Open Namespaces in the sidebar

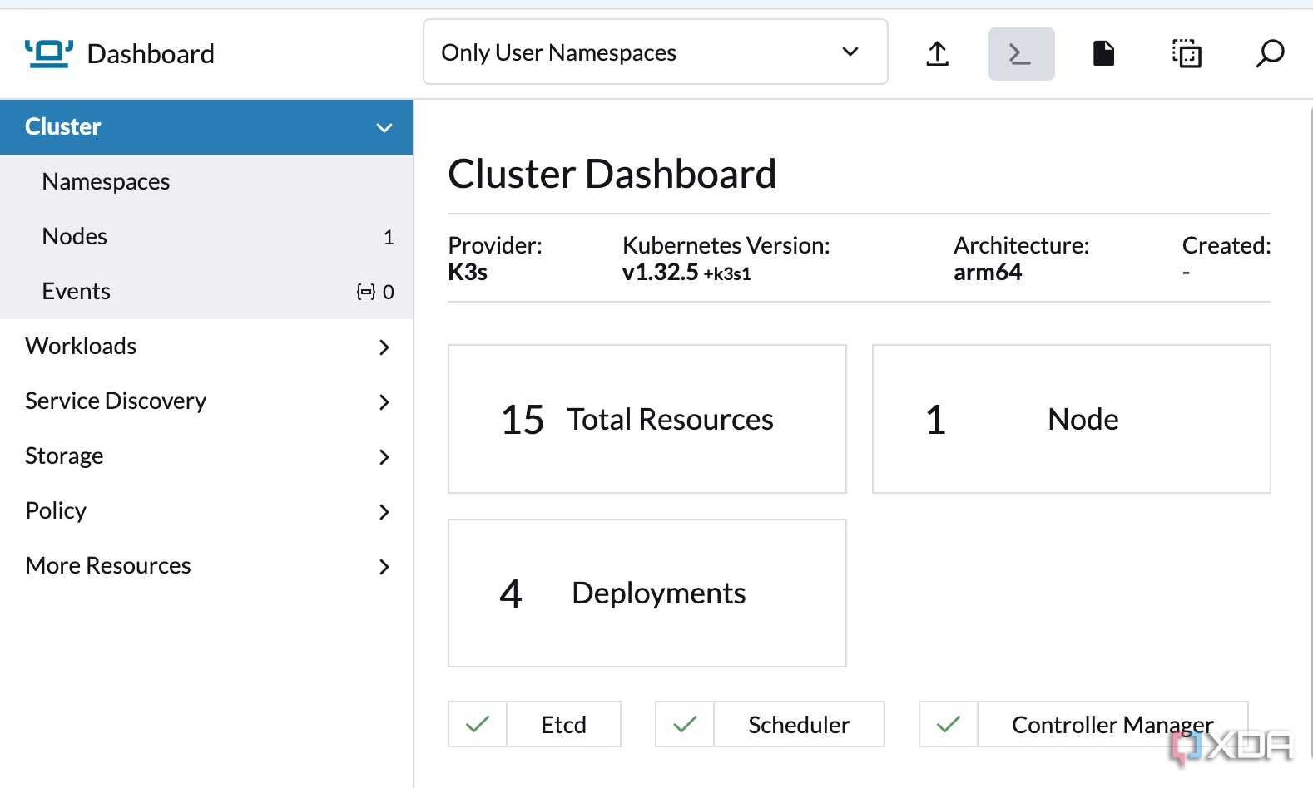[206, 182]
